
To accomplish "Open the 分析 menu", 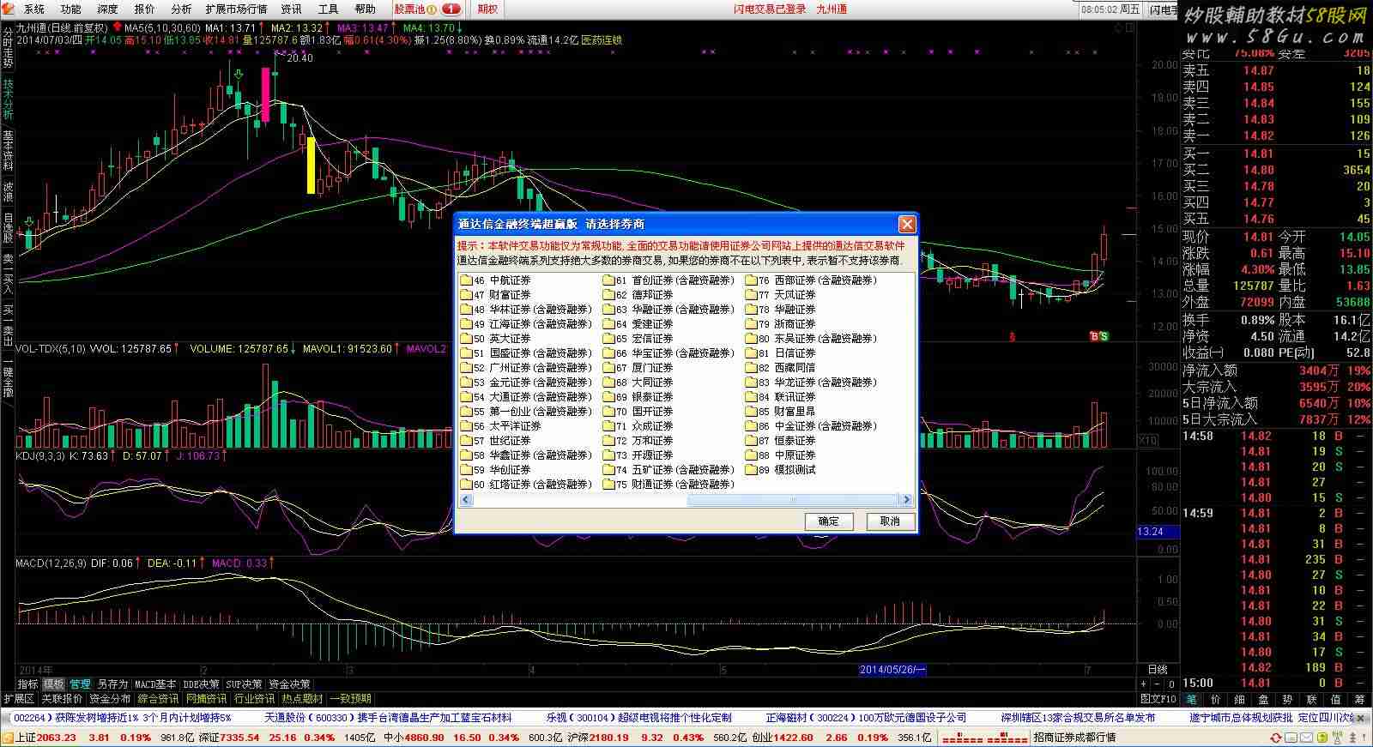I will tap(181, 9).
